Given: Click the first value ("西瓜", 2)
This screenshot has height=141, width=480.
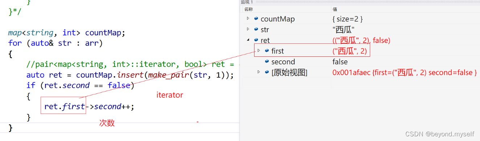Looking at the screenshot, I should click(x=349, y=51).
